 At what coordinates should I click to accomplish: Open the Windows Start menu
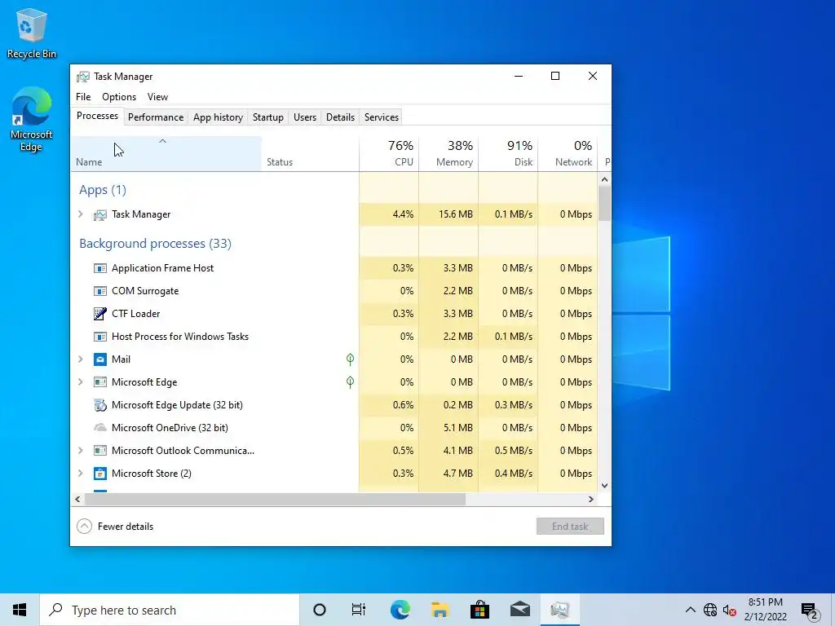tap(20, 610)
